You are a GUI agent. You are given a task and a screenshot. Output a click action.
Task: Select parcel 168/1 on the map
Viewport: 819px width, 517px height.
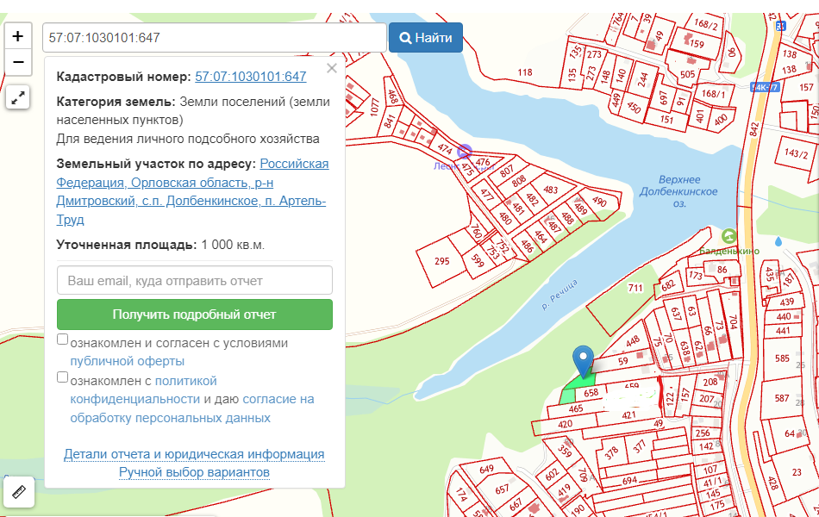(713, 94)
